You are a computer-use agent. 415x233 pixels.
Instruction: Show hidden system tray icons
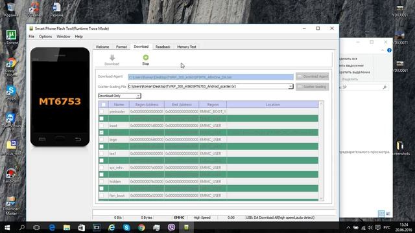pos(348,227)
